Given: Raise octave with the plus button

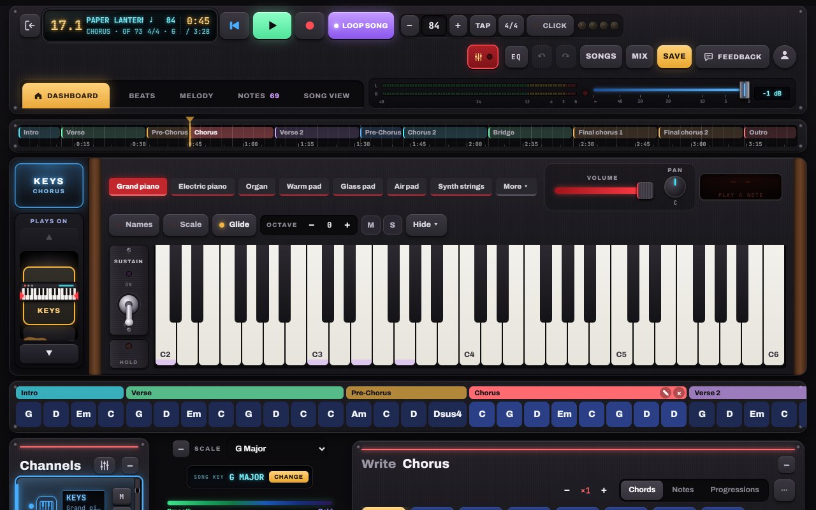Looking at the screenshot, I should pos(347,225).
